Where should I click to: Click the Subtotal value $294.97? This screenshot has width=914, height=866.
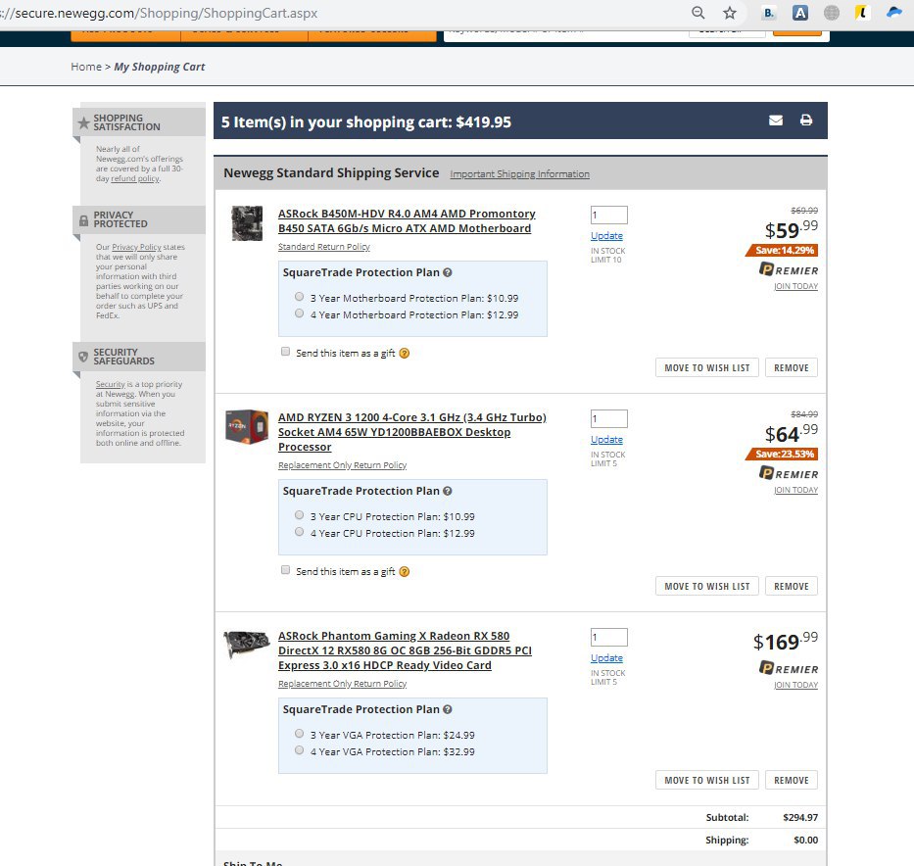pyautogui.click(x=800, y=818)
